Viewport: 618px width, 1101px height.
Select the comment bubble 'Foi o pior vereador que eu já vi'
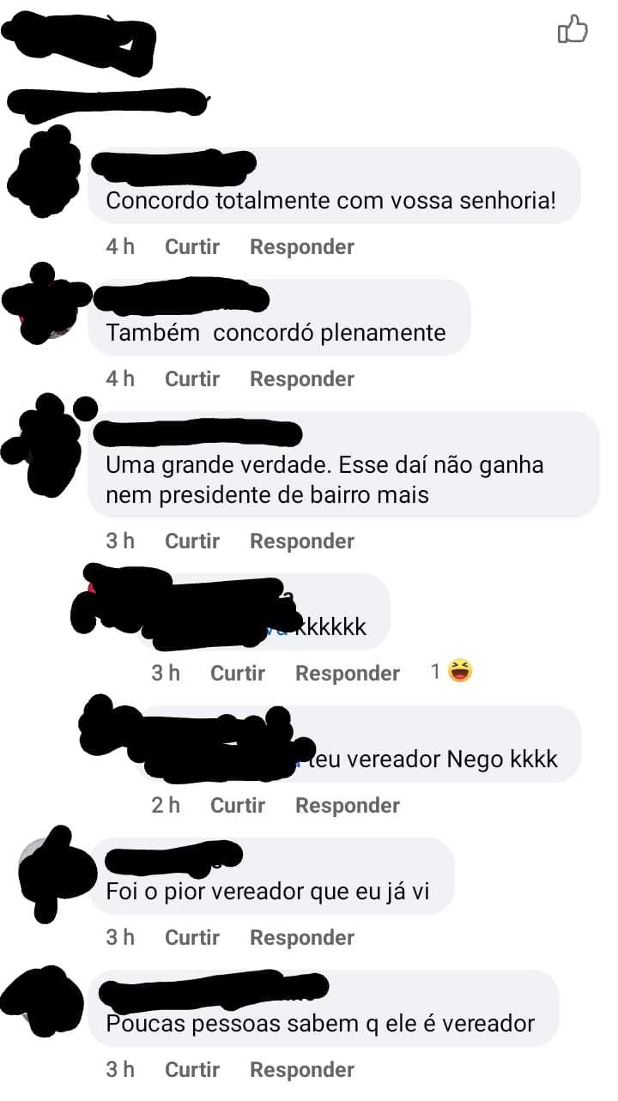(270, 876)
